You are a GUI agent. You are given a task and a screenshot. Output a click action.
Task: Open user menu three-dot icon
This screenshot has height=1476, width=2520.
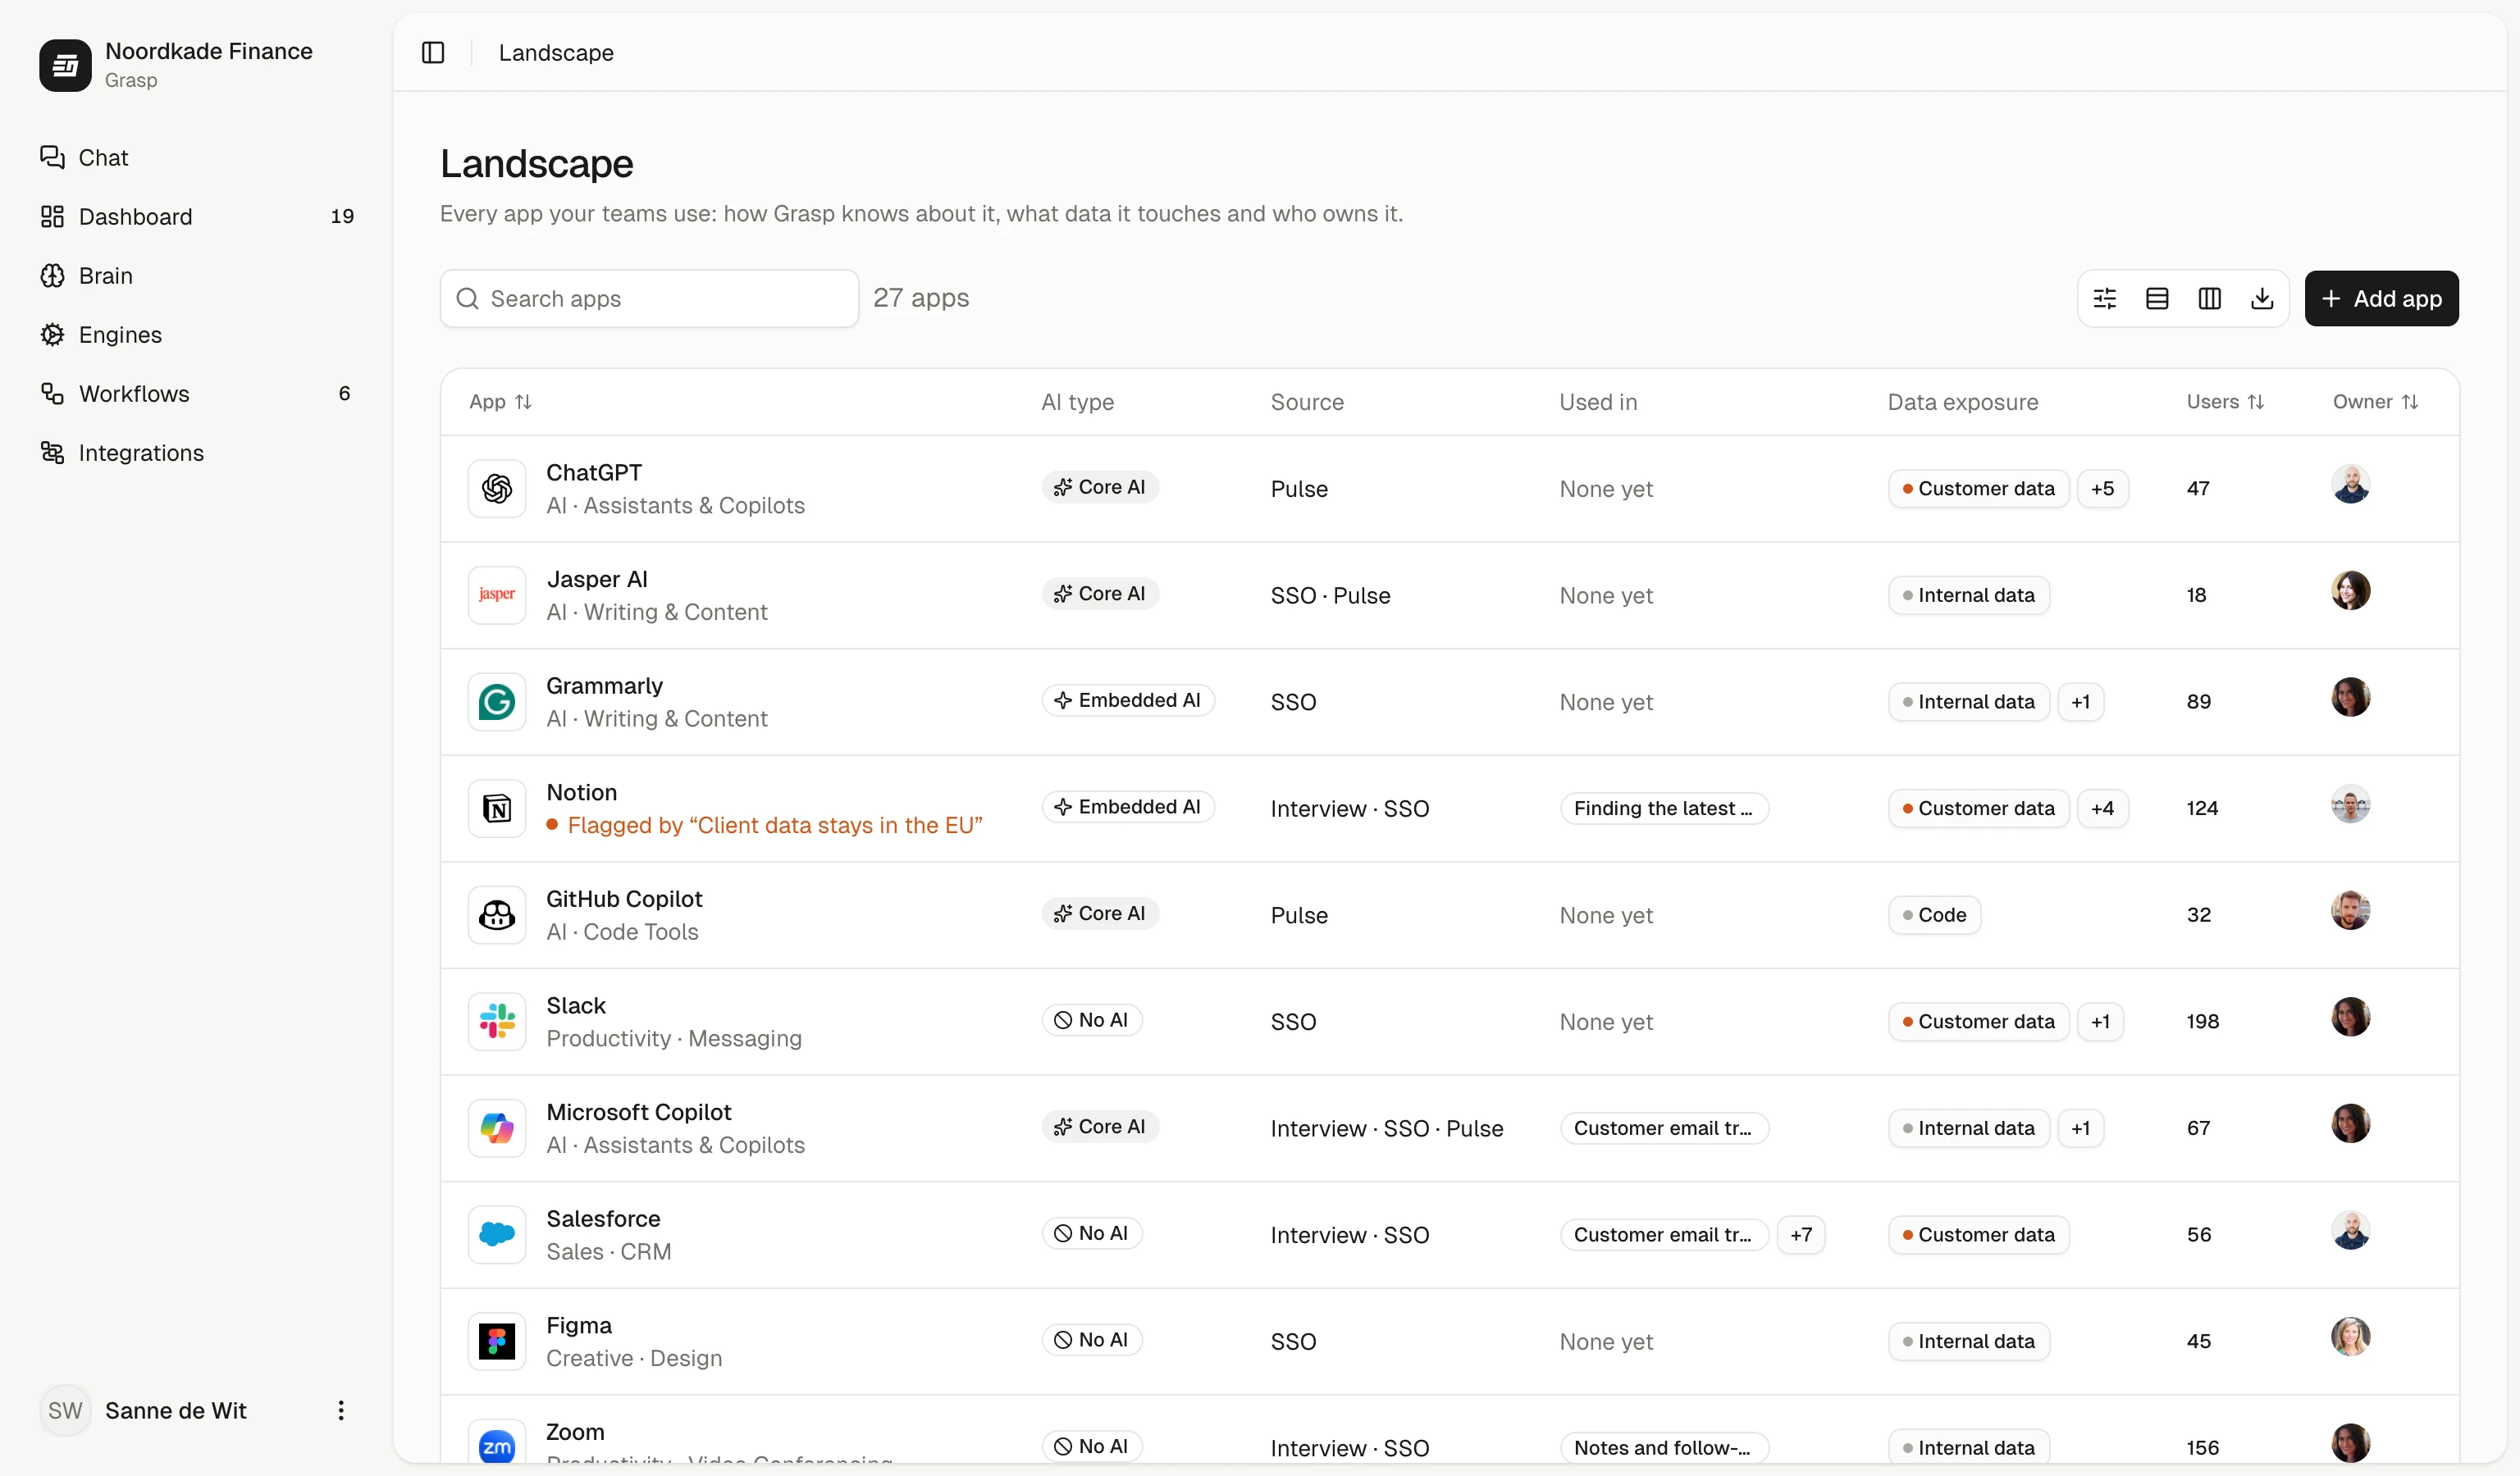tap(341, 1410)
